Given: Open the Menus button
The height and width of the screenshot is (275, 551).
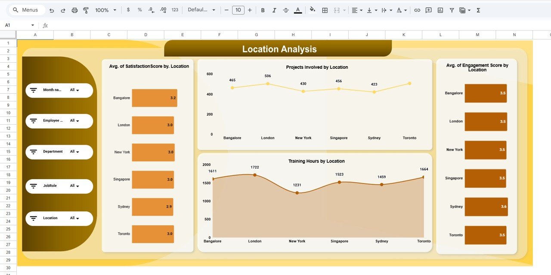Looking at the screenshot, I should click(x=27, y=9).
